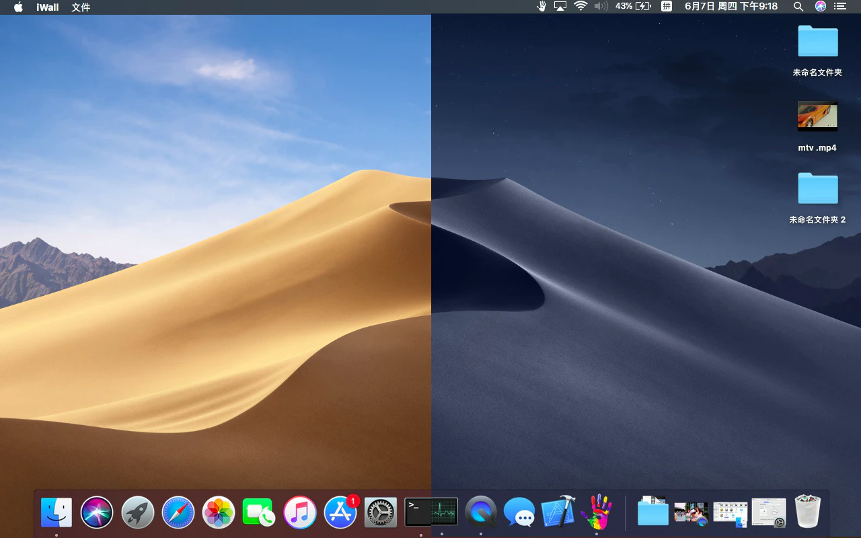Open the AirPlay display menu
Screen dimensions: 861x538
[x=560, y=6]
